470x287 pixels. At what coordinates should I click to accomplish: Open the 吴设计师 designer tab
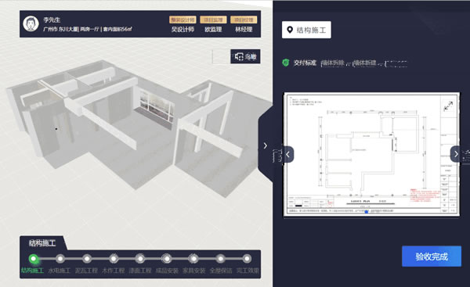click(x=183, y=24)
